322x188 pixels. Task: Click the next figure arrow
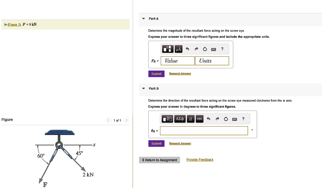click(x=126, y=120)
